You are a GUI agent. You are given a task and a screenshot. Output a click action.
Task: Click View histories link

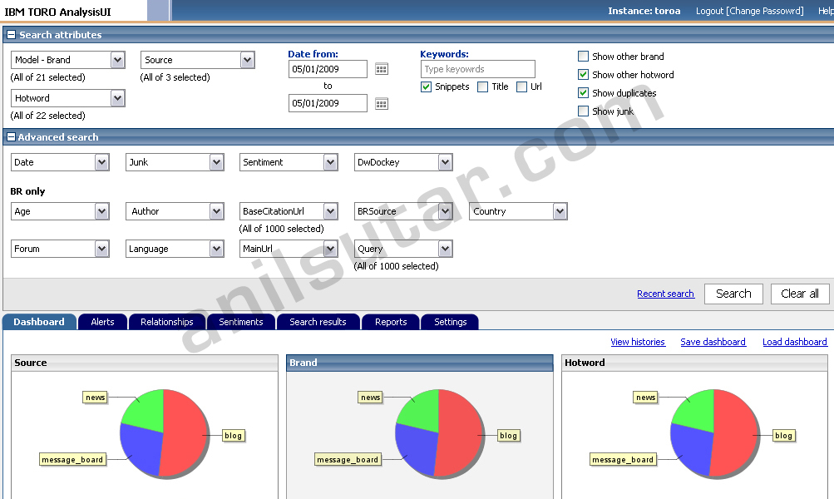(638, 342)
